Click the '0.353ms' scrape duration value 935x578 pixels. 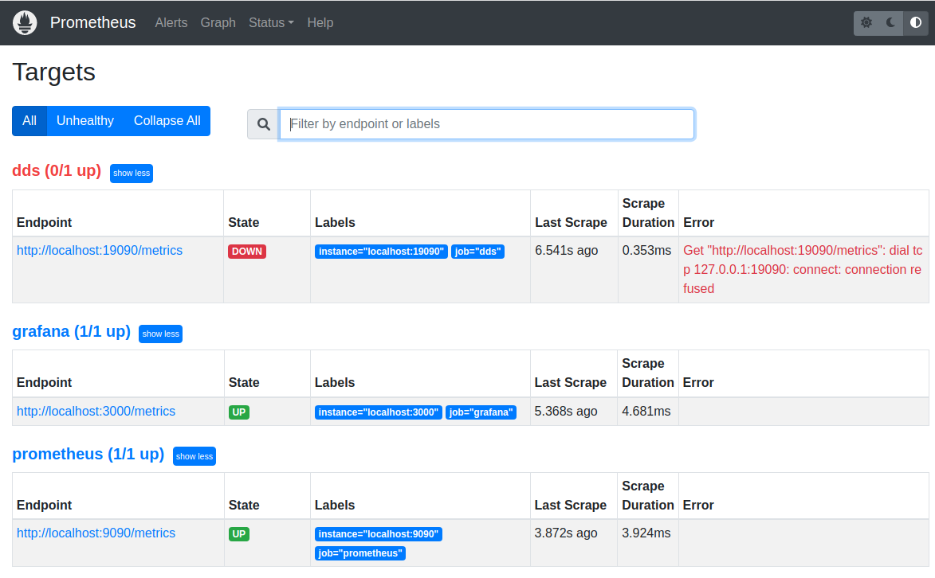tap(647, 251)
